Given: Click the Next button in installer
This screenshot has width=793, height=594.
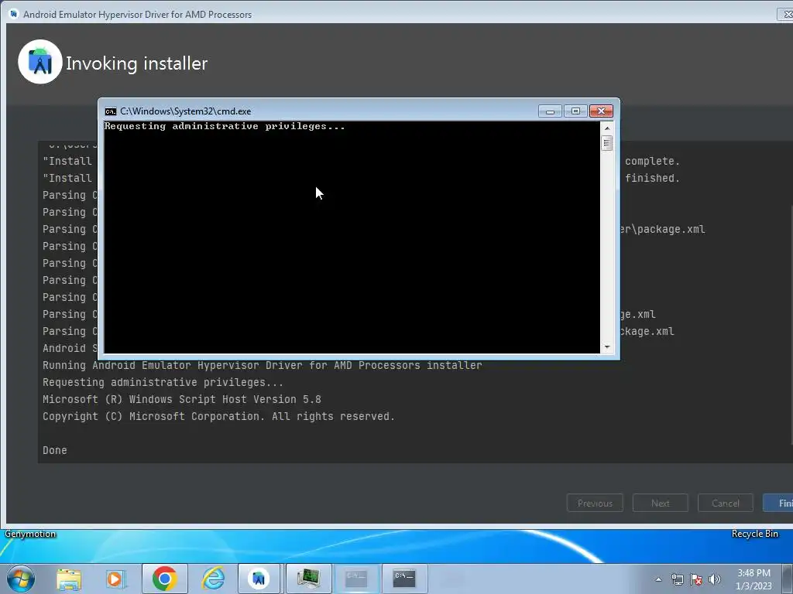Looking at the screenshot, I should (660, 503).
